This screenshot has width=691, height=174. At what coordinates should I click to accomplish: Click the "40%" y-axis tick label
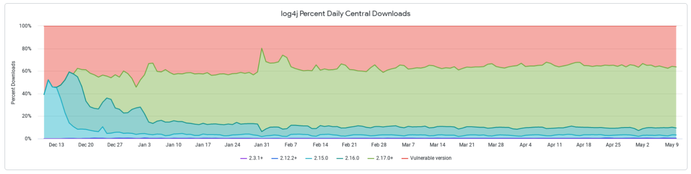(x=26, y=94)
